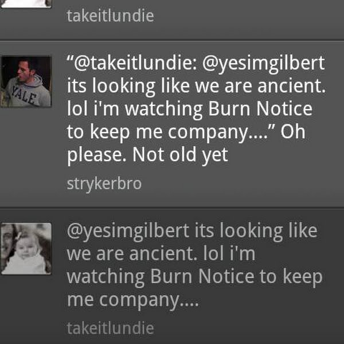The width and height of the screenshot is (344, 344).
Task: Tap the Yale hoodie profile picture
Action: click(26, 81)
